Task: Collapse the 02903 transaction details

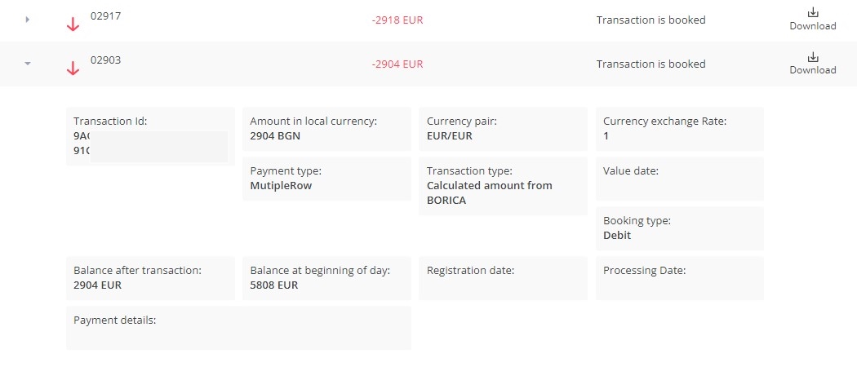Action: click(28, 63)
